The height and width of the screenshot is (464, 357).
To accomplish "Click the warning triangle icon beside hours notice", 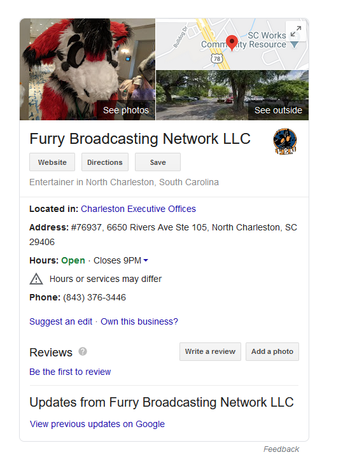I will click(36, 279).
